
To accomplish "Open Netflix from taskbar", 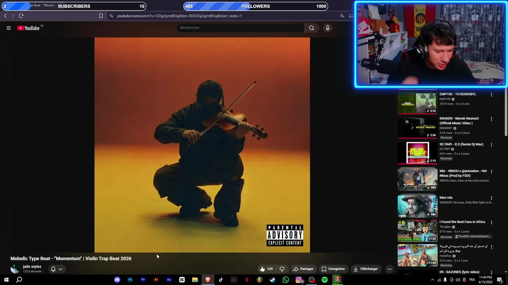I will pos(247,280).
